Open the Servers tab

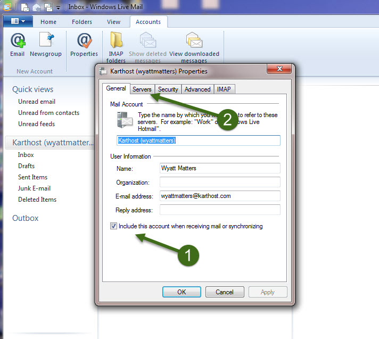point(142,89)
